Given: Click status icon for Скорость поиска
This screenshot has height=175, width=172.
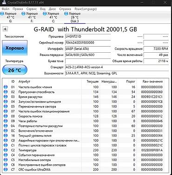Looking at the screenshot, I should (6, 116).
